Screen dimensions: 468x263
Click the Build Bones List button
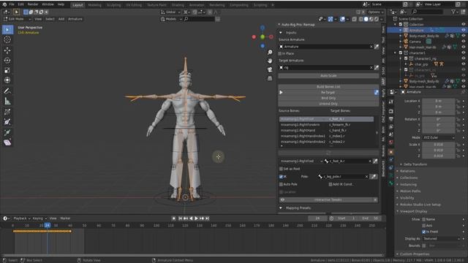pyautogui.click(x=328, y=87)
